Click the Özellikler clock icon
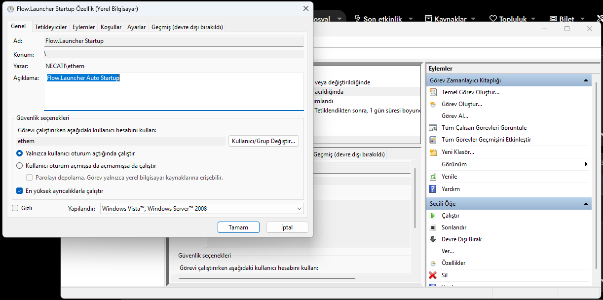 pyautogui.click(x=433, y=263)
